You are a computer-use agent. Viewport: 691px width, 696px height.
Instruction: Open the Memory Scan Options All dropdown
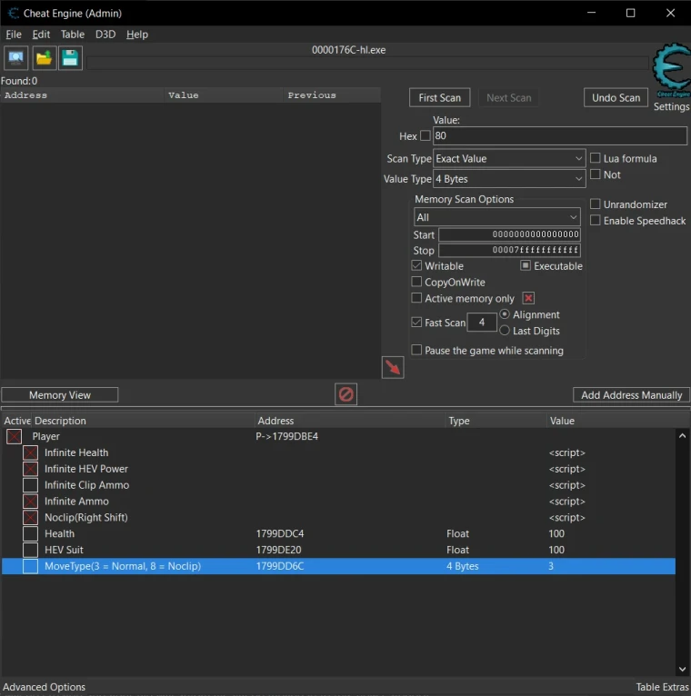pyautogui.click(x=497, y=217)
